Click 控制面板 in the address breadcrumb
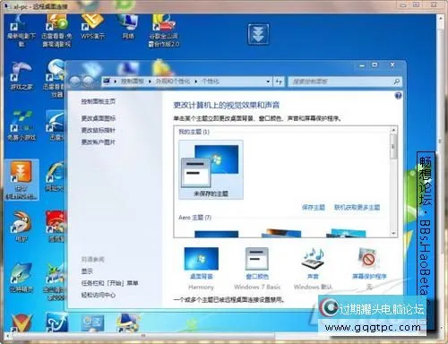Viewport: 448px width, 344px height. point(132,82)
